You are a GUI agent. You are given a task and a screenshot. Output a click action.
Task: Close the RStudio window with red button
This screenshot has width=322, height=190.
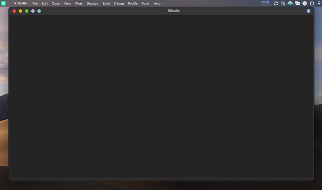[14, 11]
